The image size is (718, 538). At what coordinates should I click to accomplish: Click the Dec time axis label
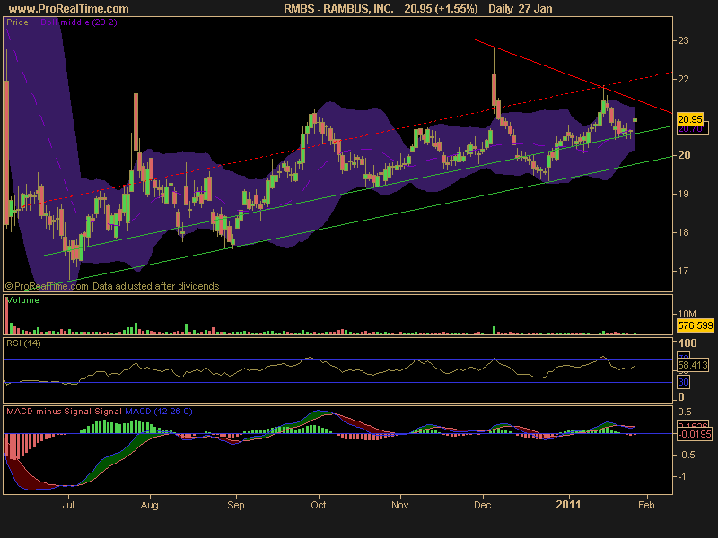(x=482, y=505)
